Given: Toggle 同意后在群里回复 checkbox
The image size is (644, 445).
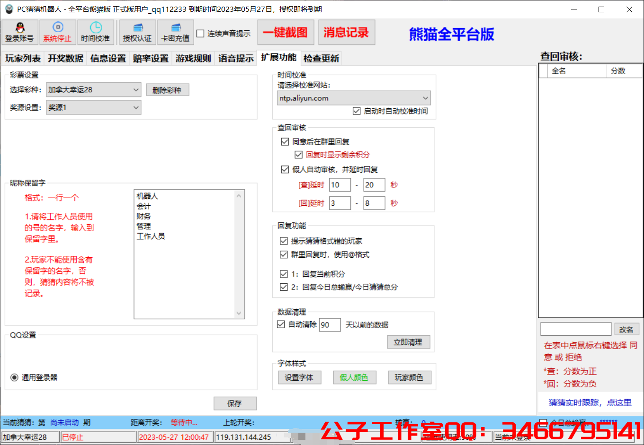Looking at the screenshot, I should (285, 141).
